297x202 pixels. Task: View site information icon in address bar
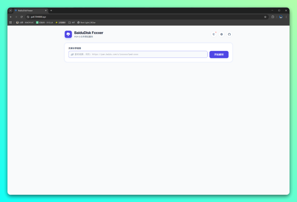point(28,17)
